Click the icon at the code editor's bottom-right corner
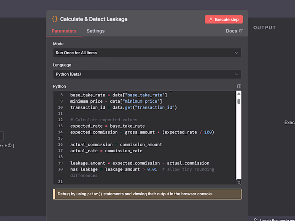This screenshot has height=221, width=295. pos(239,182)
